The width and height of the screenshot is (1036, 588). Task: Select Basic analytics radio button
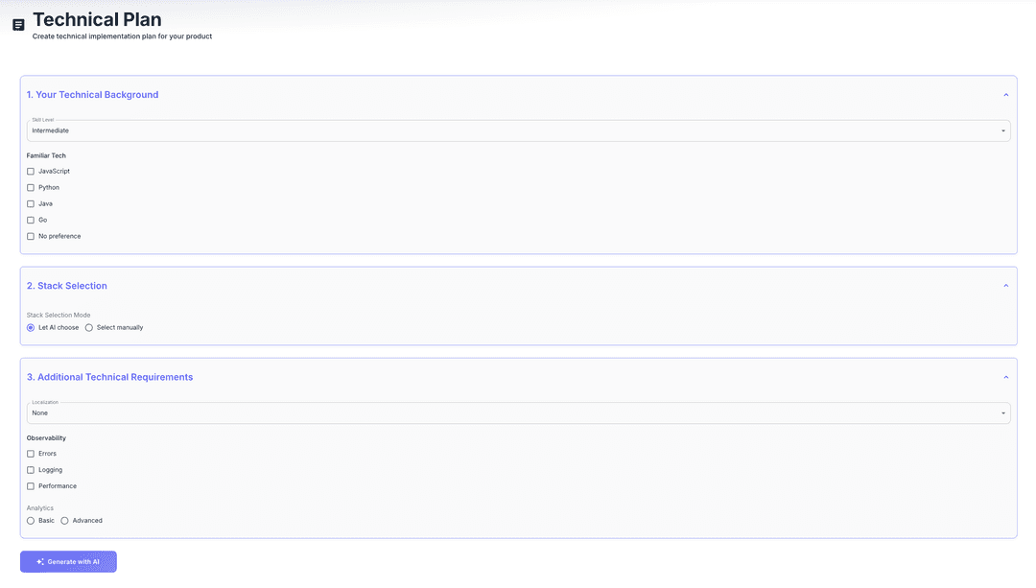(x=31, y=521)
